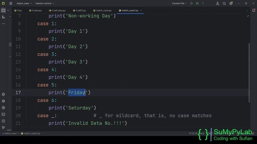Click line number 20 in the gutter

click(x=18, y=116)
